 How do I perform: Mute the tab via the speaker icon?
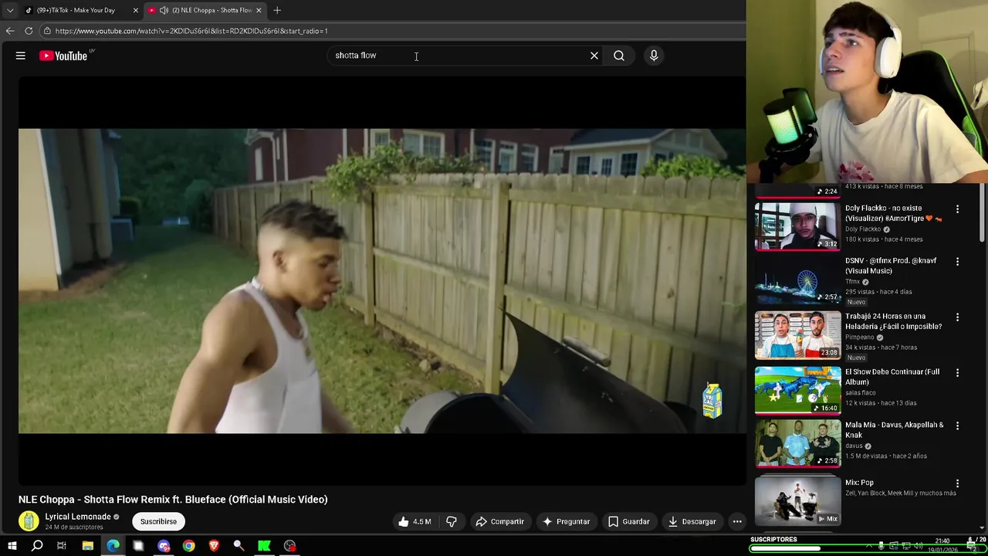(164, 10)
